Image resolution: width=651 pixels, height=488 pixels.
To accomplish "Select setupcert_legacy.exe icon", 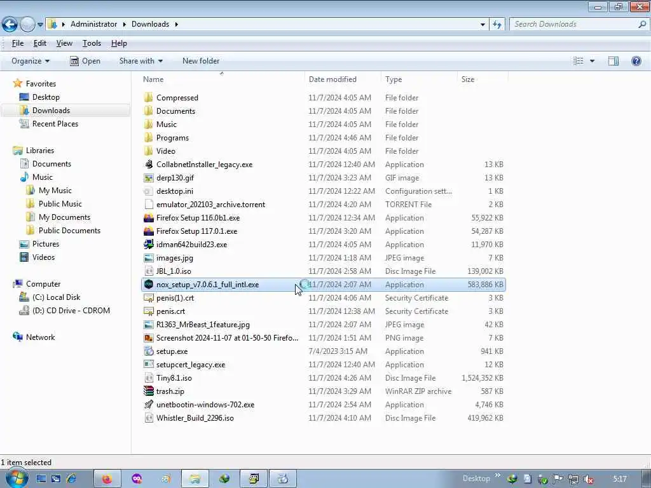I will (149, 364).
